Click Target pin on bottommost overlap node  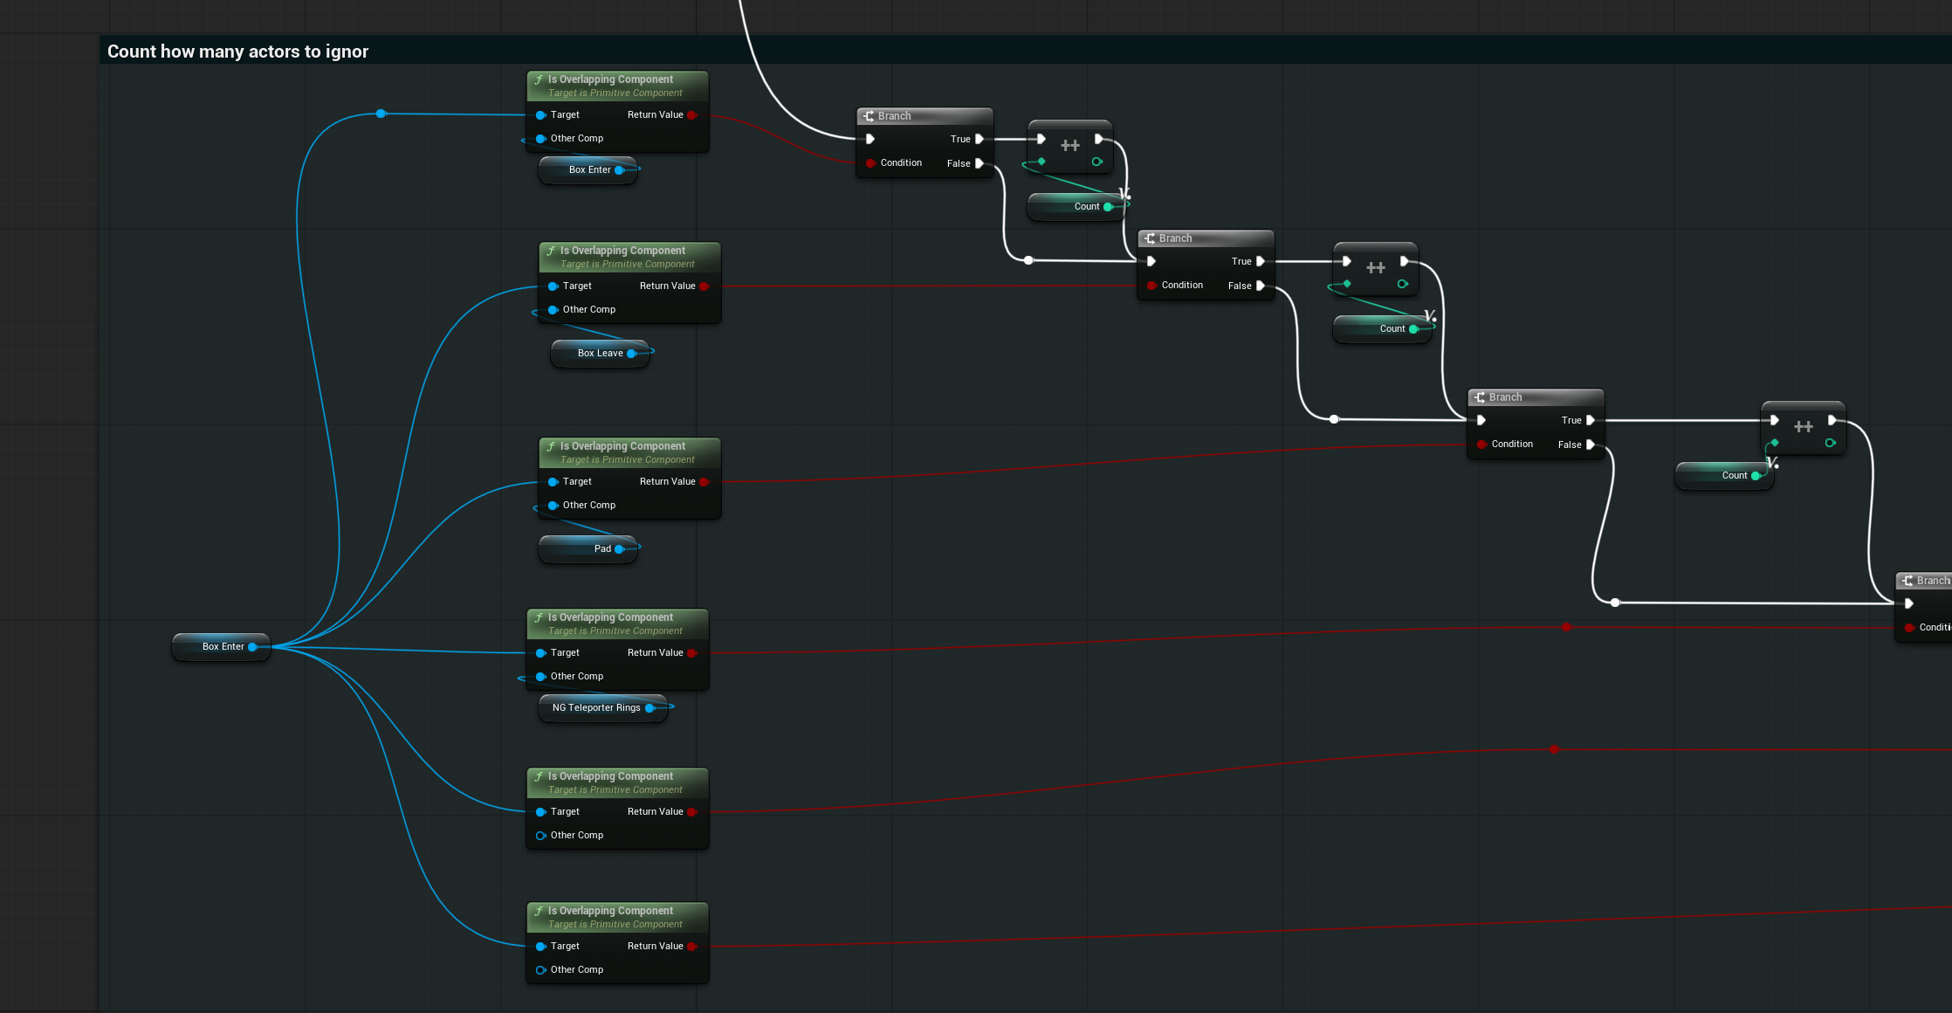point(541,947)
